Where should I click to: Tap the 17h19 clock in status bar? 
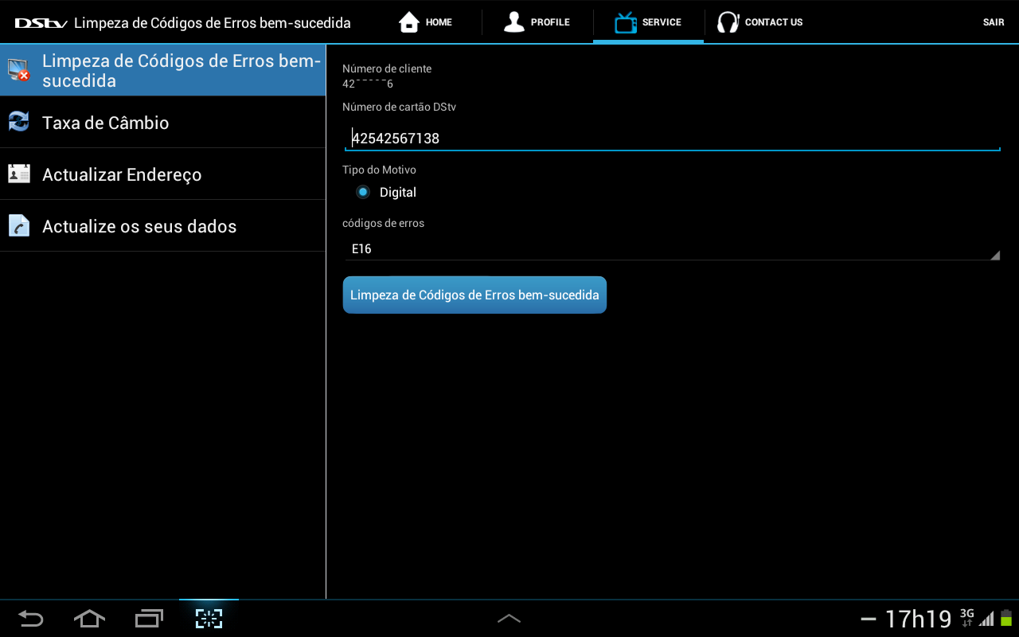[918, 619]
